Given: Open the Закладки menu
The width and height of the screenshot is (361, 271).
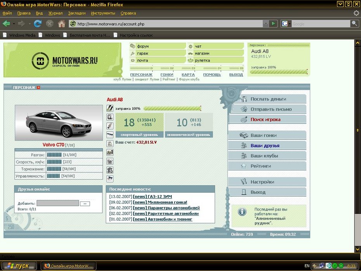Looking at the screenshot, I should [77, 13].
